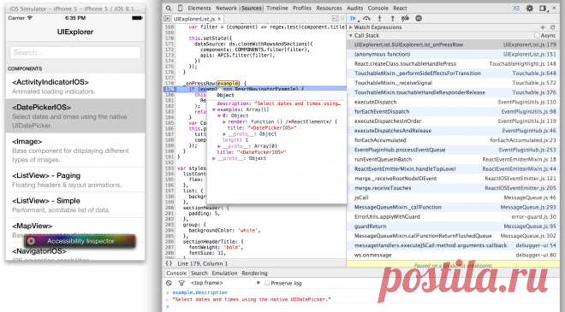Select the drawer Console tab
The height and width of the screenshot is (312, 565).
coord(176,274)
